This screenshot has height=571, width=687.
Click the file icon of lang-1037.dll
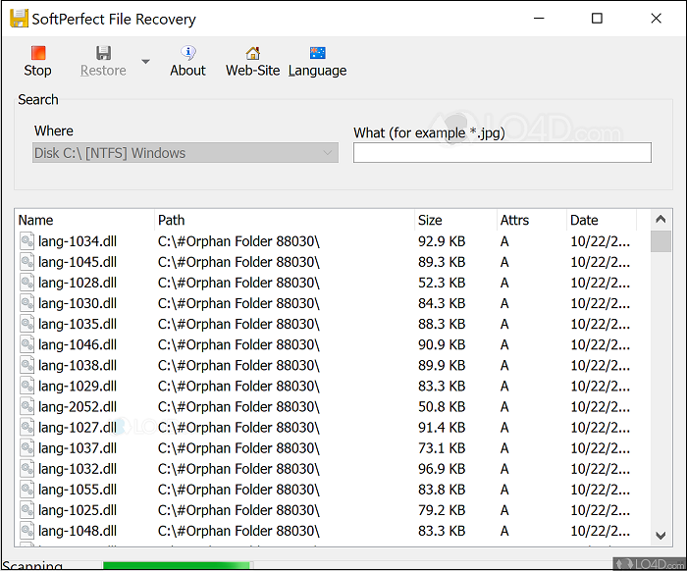(x=27, y=448)
